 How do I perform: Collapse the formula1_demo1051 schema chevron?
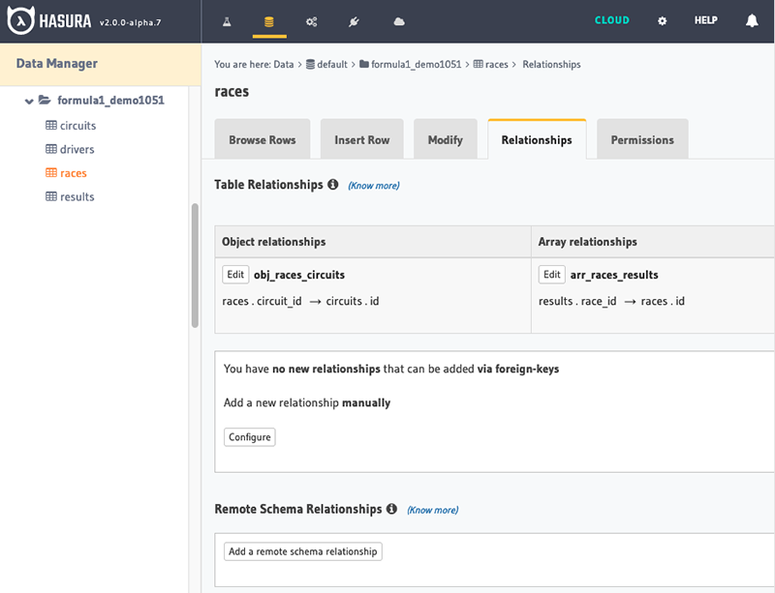click(29, 102)
